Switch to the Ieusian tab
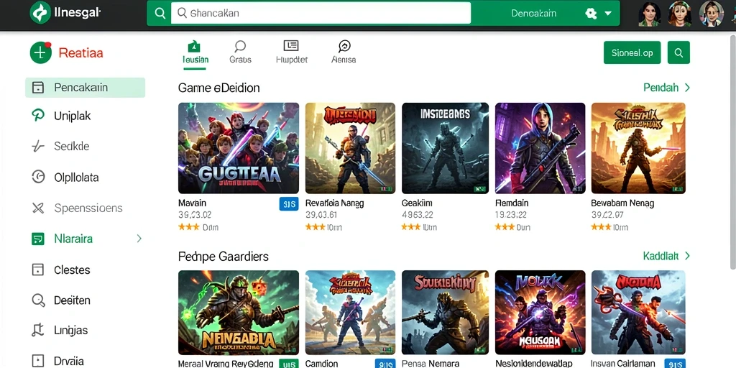 (x=195, y=52)
